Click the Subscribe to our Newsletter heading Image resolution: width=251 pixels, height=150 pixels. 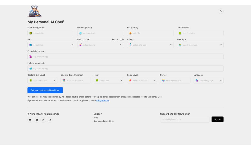coord(175,114)
